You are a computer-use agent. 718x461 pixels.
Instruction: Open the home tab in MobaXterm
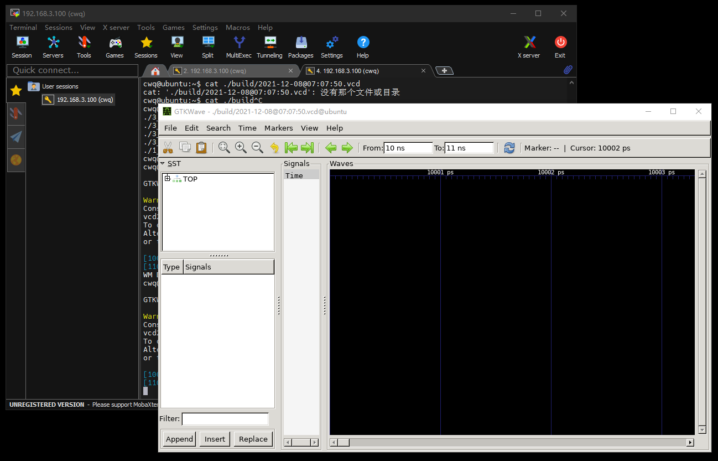click(x=155, y=71)
